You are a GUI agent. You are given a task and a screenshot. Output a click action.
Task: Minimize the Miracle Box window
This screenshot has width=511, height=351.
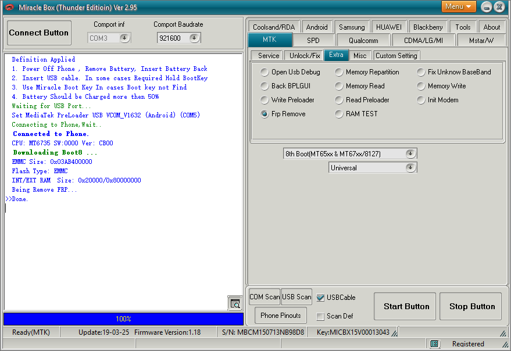coord(486,7)
